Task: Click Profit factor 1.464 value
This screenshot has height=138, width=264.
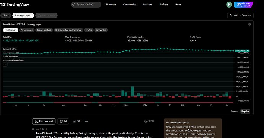Action: point(193,41)
